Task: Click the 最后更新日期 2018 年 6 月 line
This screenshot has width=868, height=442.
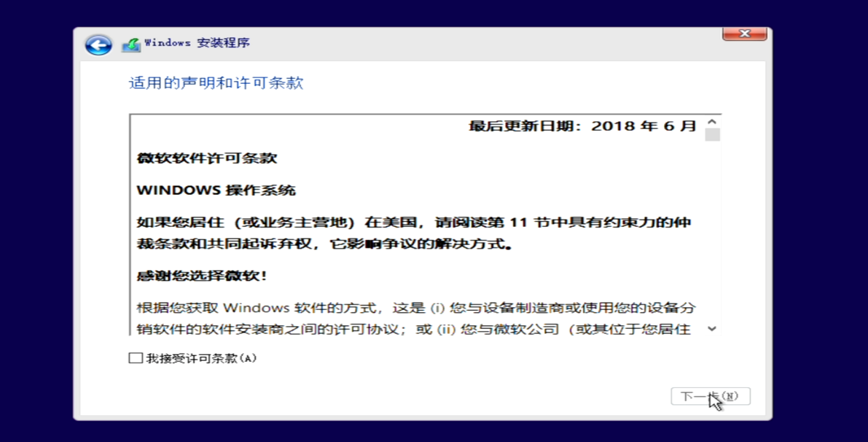Action: [582, 126]
